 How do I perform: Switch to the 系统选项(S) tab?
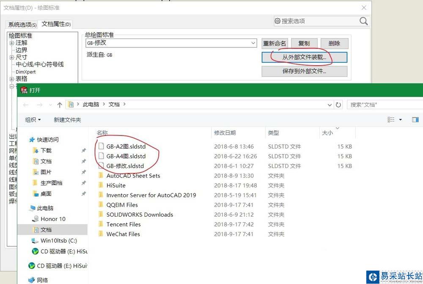coord(22,25)
